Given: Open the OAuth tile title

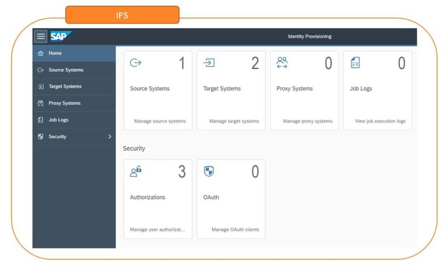Looking at the screenshot, I should click(x=211, y=197).
